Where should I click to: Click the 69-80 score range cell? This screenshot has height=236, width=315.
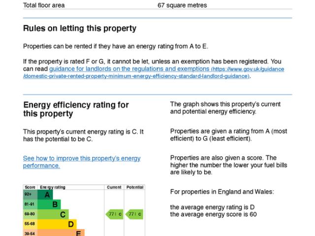pyautogui.click(x=30, y=214)
